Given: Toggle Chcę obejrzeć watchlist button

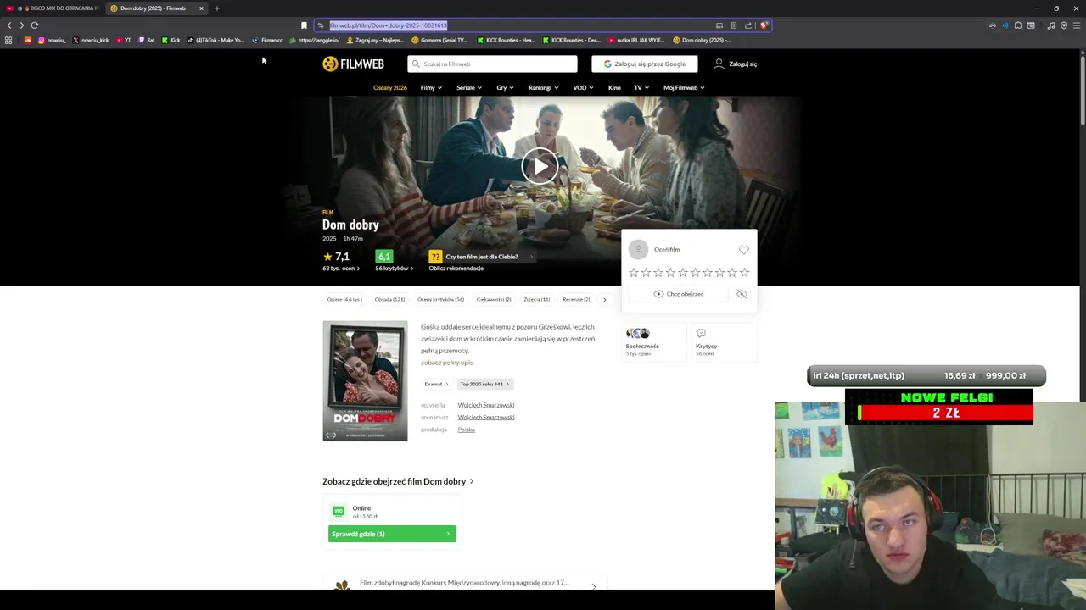Looking at the screenshot, I should [679, 294].
